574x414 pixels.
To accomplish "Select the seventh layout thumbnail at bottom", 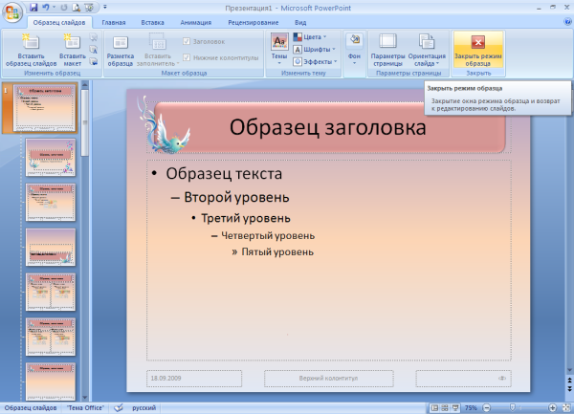I will point(51,381).
